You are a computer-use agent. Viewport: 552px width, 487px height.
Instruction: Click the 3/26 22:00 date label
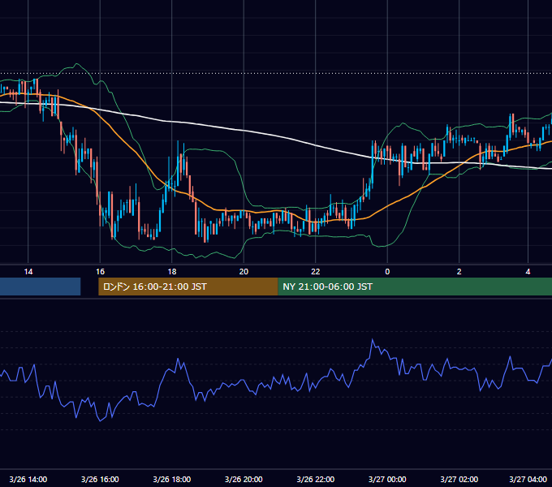316,479
